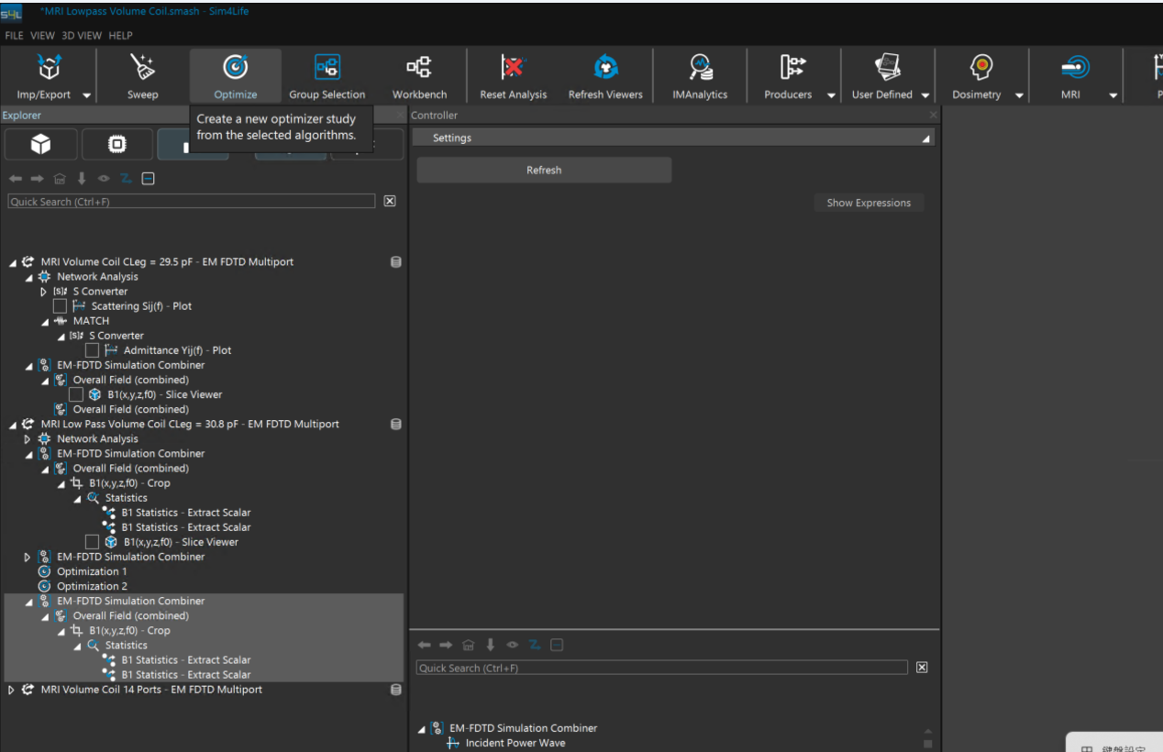Open IMAnalytics from the toolbar

(700, 68)
